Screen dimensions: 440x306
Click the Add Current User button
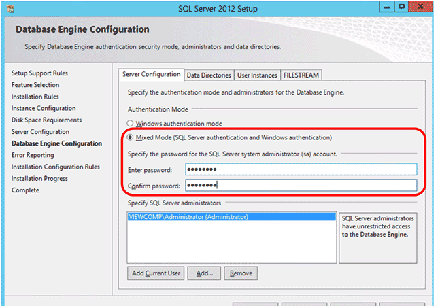pos(156,273)
